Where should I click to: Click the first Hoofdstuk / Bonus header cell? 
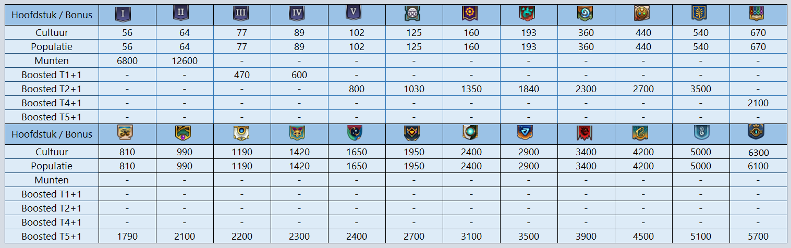pyautogui.click(x=52, y=15)
